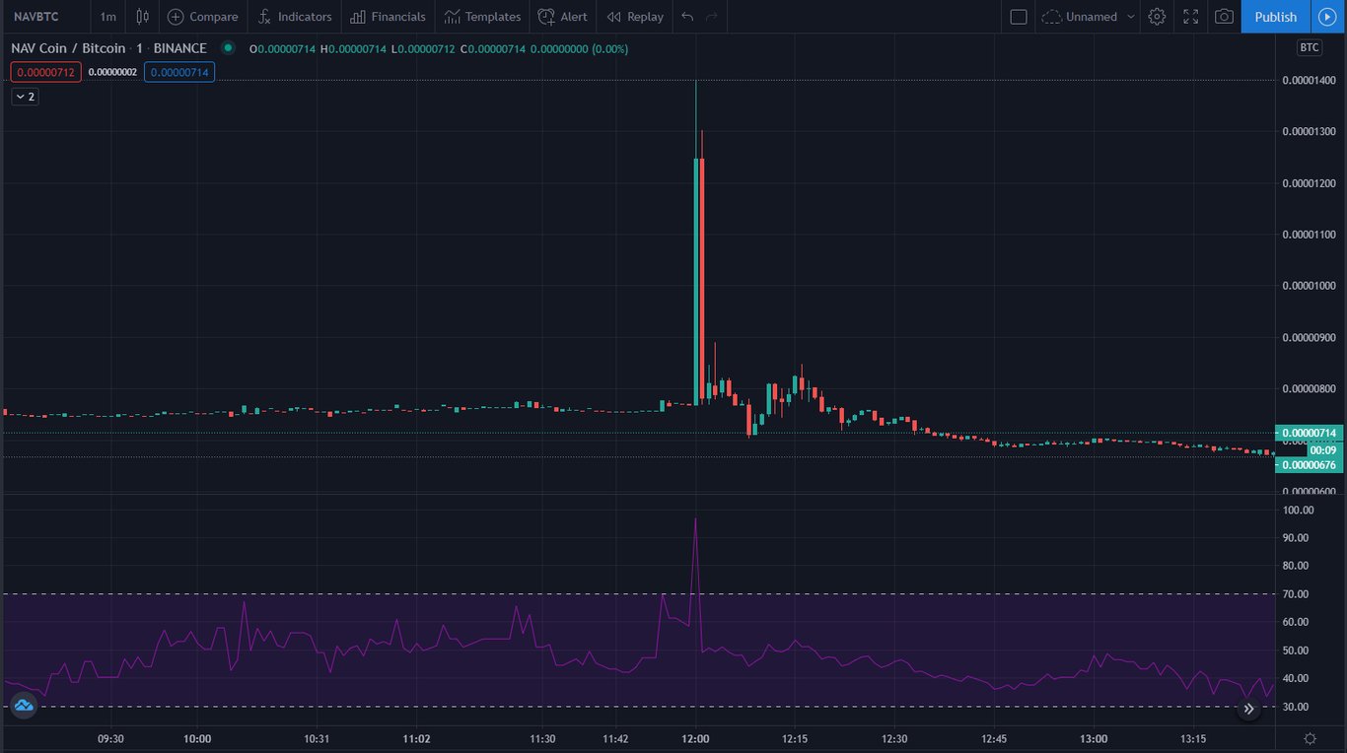
Task: Expand the hidden panel with the double-chevron arrow
Action: [x=1248, y=708]
